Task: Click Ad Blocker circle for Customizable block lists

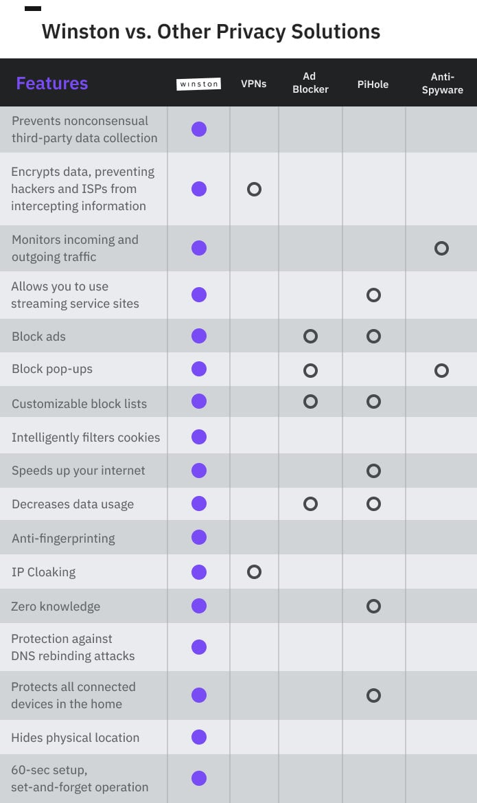Action: click(310, 401)
